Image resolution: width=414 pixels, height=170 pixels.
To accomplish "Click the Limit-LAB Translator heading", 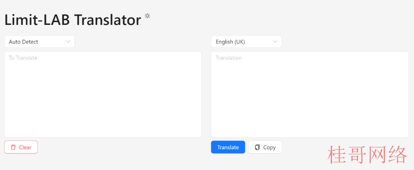I will [x=73, y=20].
